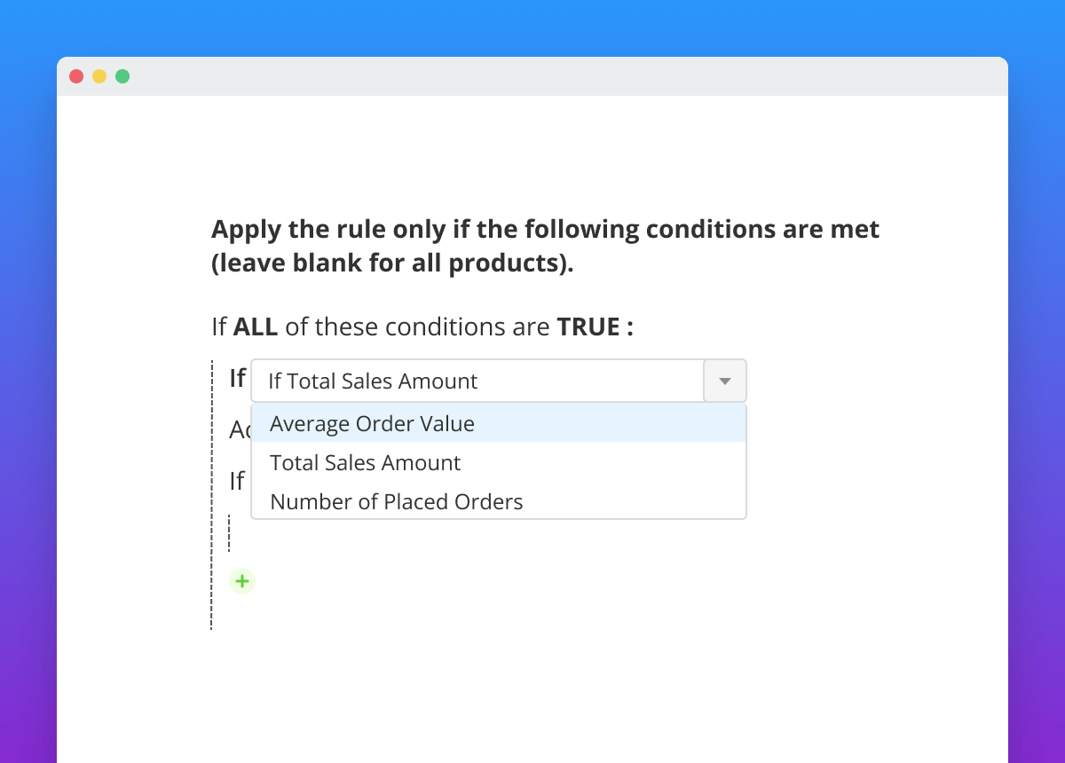Click the "(leave blank for all products)." text
Screen dimensions: 1065x763
click(x=392, y=264)
